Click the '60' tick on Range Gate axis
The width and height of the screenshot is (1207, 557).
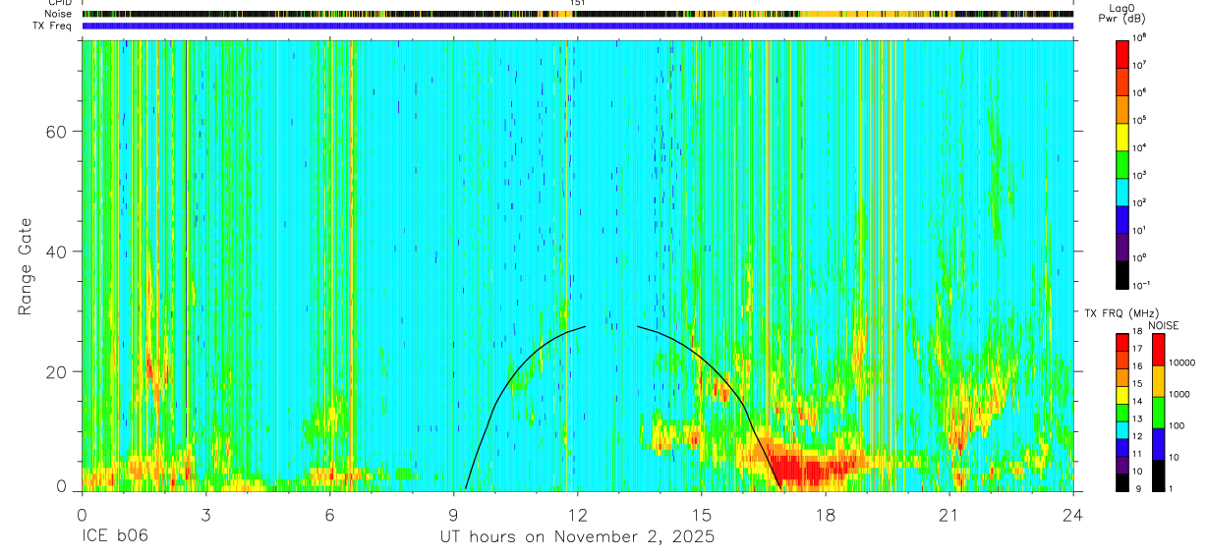[x=57, y=132]
